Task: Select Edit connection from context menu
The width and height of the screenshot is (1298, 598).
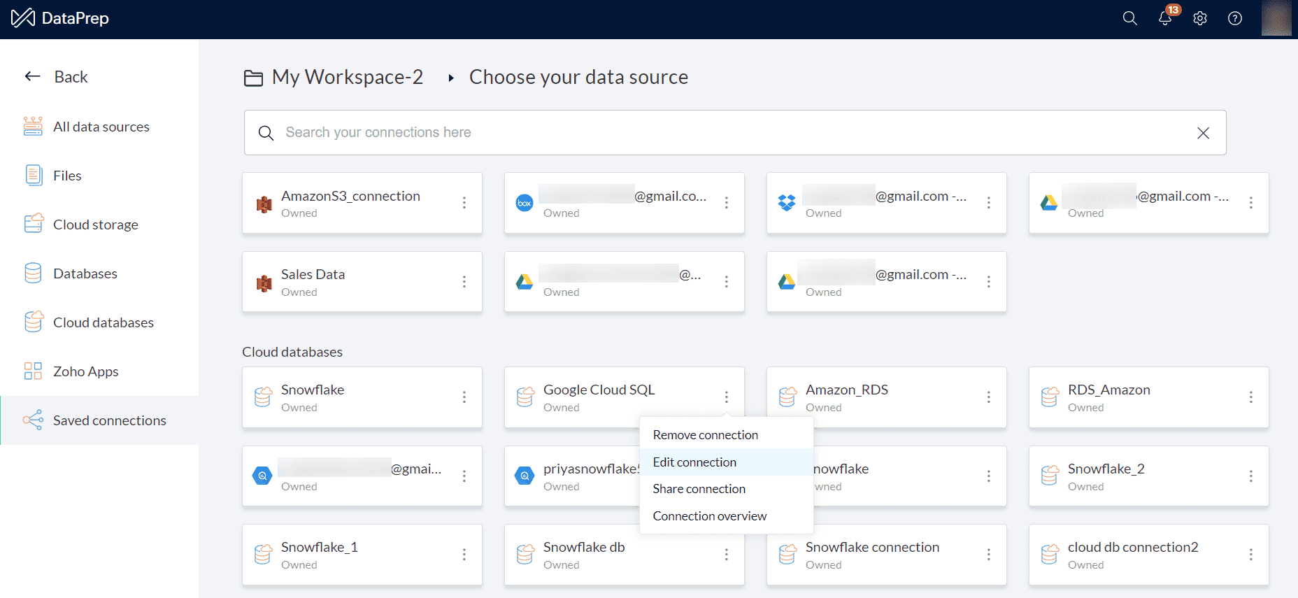Action: [694, 462]
